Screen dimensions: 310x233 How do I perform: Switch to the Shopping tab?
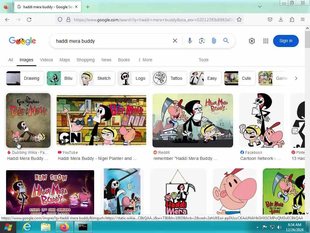tap(86, 60)
